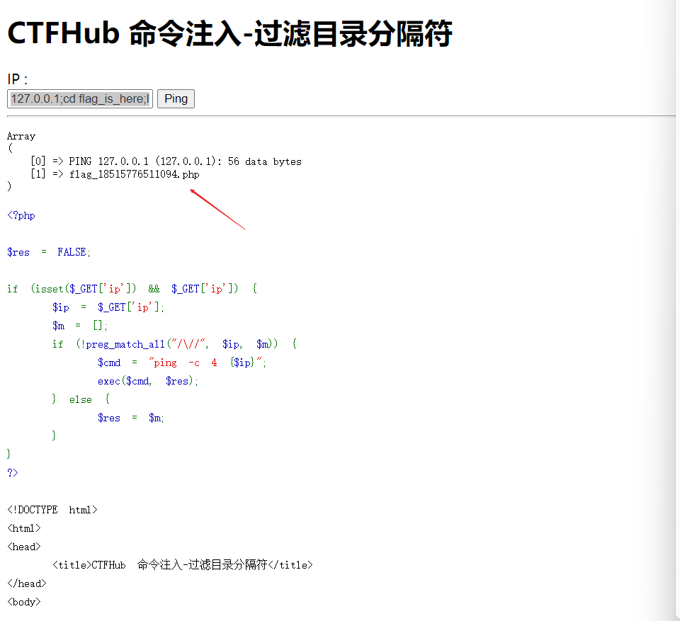
Task: Select the 'flag_18515776511094.php' file name
Action: pyautogui.click(x=134, y=174)
